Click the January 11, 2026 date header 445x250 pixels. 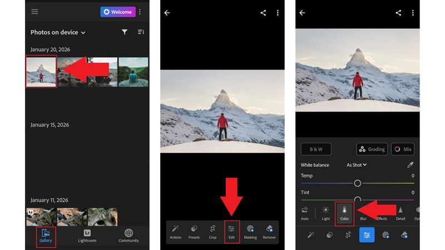(49, 200)
